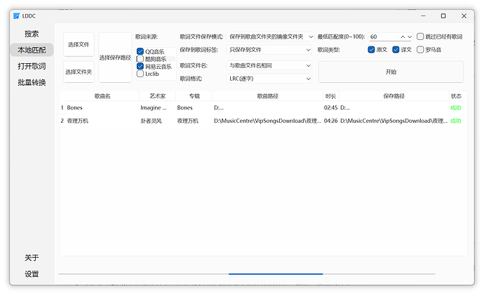The image size is (484, 294).
Task: Click the 专辑 column header
Action: (x=194, y=96)
